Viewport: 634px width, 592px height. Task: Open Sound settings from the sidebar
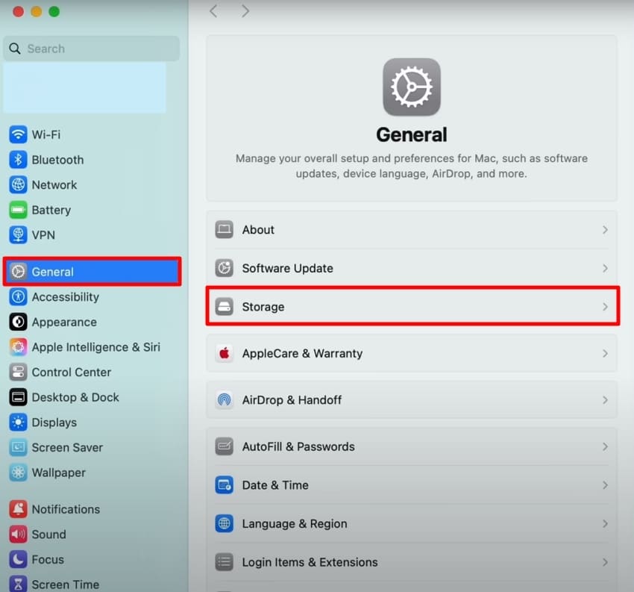[x=18, y=534]
